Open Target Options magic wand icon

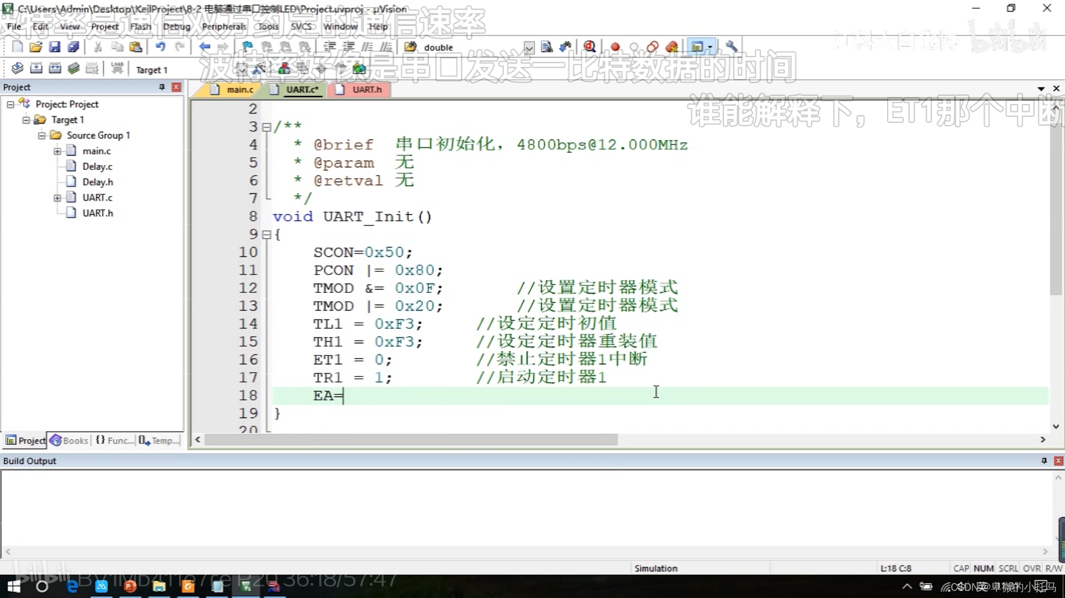[259, 69]
